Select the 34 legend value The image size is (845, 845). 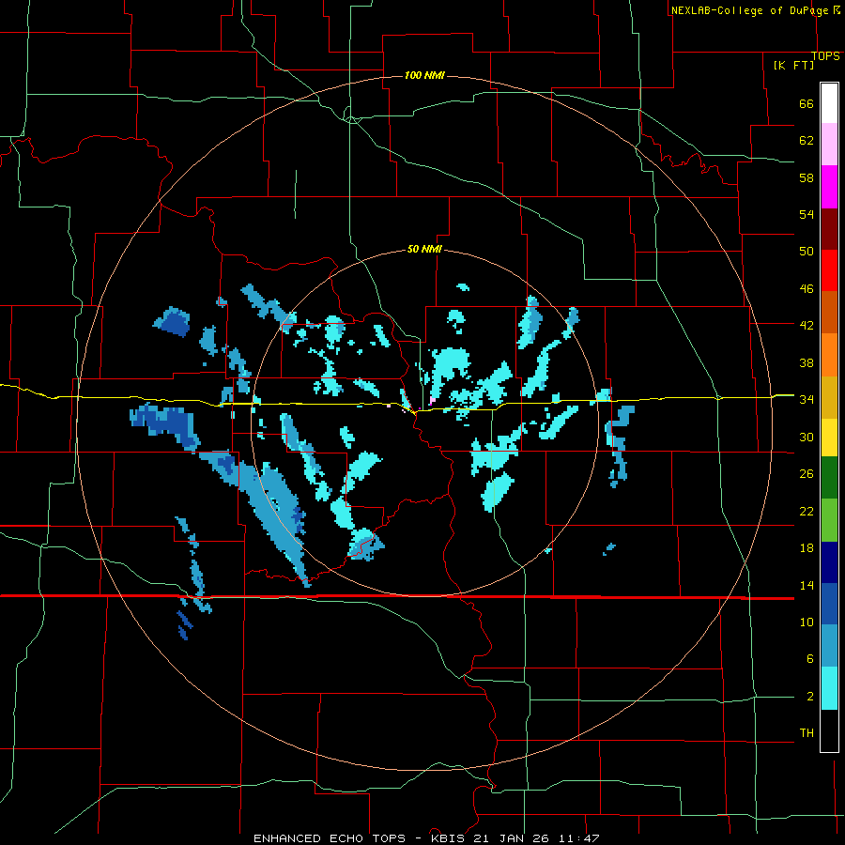pyautogui.click(x=807, y=400)
